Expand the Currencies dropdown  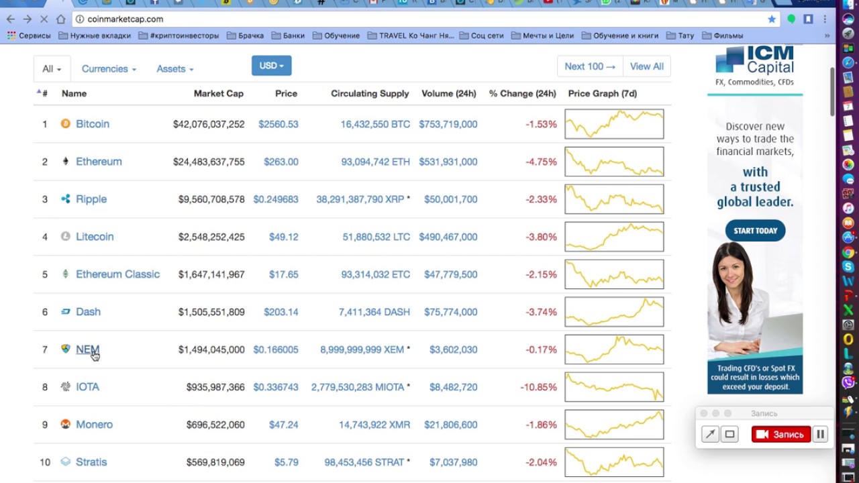tap(109, 69)
